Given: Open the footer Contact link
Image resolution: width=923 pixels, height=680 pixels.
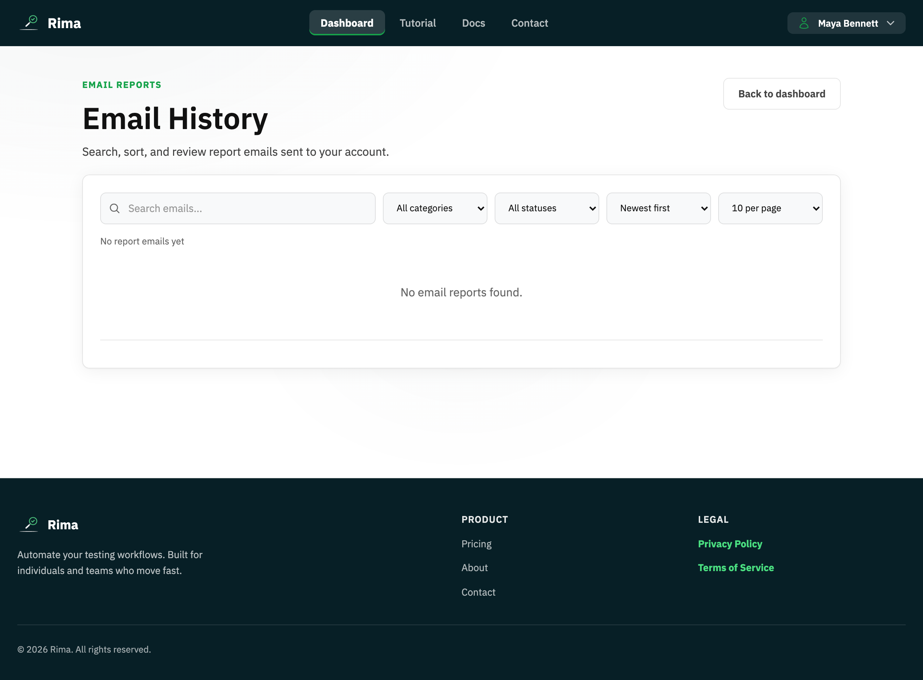Looking at the screenshot, I should click(x=478, y=592).
